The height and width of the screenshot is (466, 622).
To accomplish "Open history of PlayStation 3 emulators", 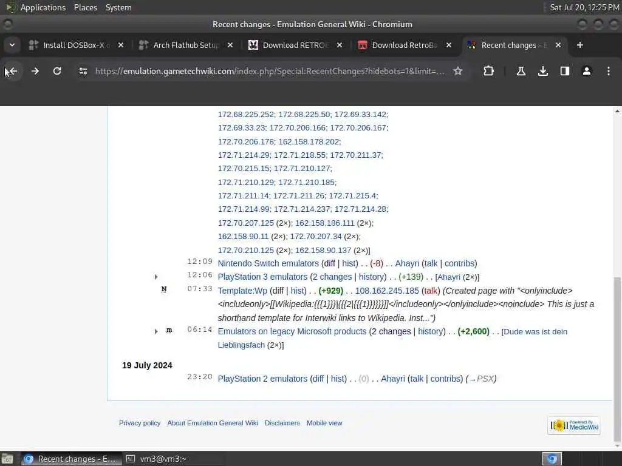I will [371, 277].
